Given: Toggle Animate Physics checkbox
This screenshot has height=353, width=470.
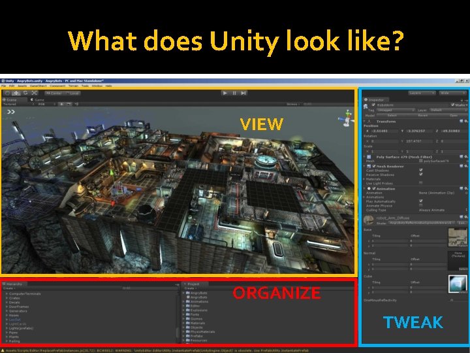Looking at the screenshot, I should click(421, 206).
